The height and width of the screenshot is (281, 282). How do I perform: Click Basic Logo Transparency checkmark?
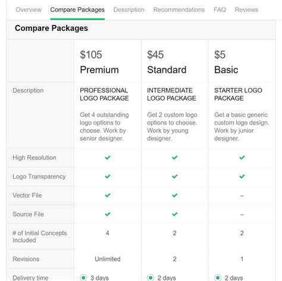click(x=242, y=176)
